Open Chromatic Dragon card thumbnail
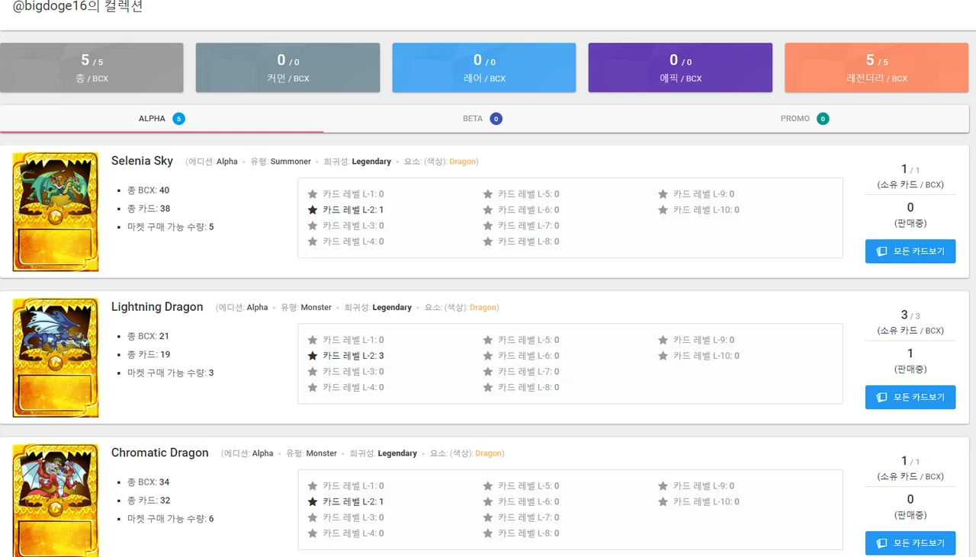Screen dimensions: 976x557 [56, 500]
